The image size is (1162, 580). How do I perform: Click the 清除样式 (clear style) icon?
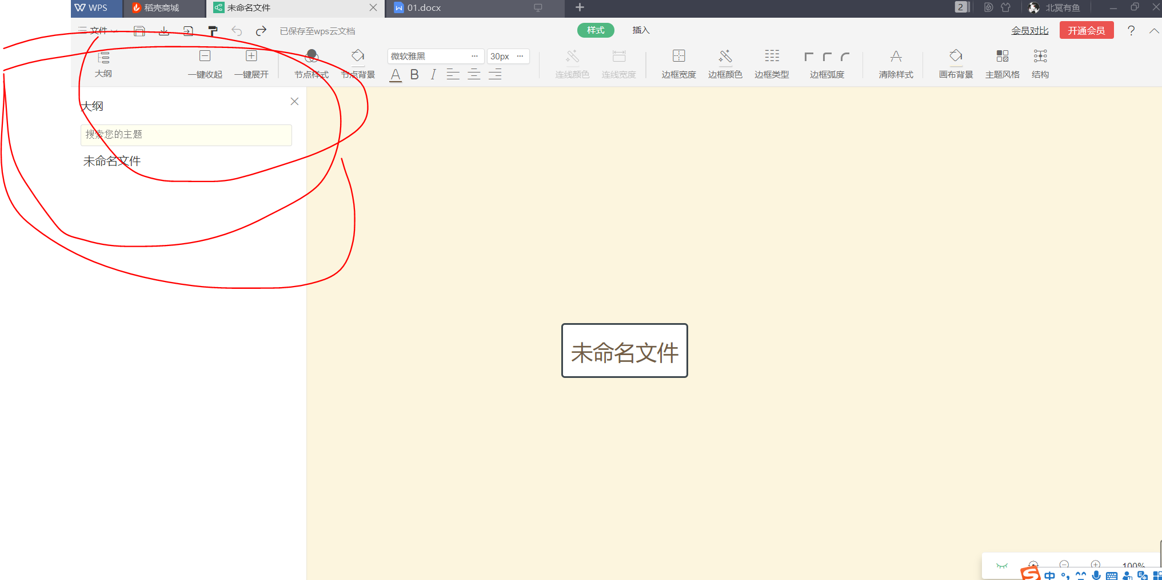click(x=895, y=63)
